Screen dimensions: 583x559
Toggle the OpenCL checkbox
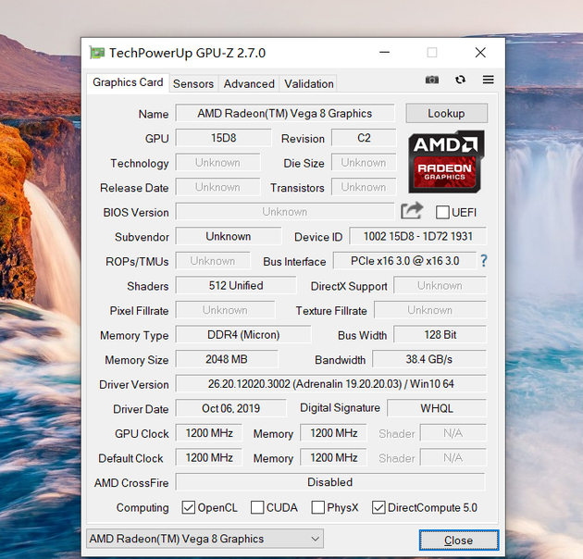pyautogui.click(x=189, y=507)
